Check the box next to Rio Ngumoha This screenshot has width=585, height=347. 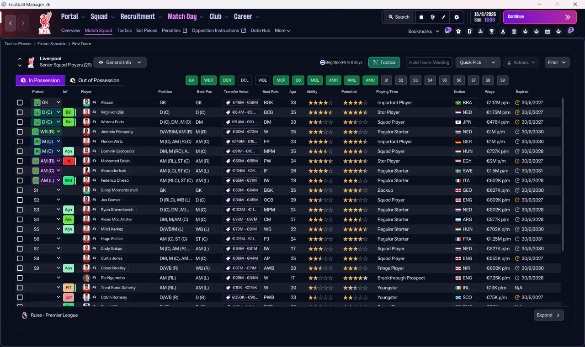20,278
